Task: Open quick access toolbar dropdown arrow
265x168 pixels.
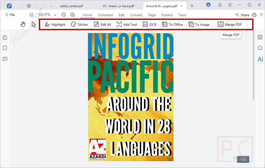Action: point(51,6)
